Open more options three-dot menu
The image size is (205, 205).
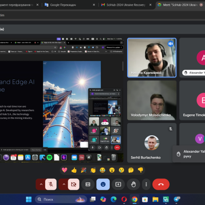(146, 184)
